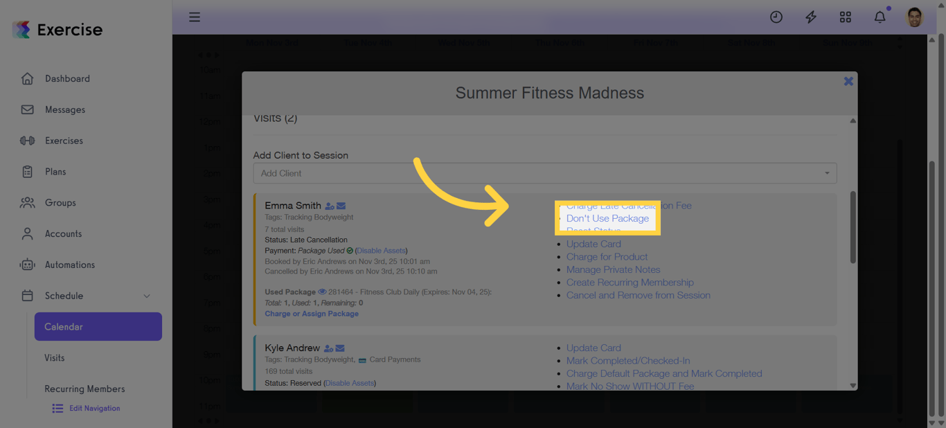This screenshot has width=946, height=428.
Task: Open Accounts in the sidebar
Action: [x=63, y=233]
